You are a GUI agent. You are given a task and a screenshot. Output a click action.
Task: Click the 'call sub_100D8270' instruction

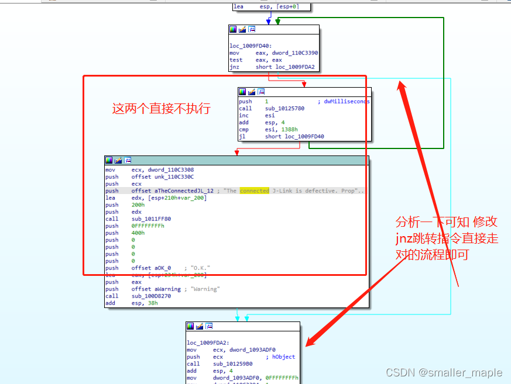tap(138, 296)
